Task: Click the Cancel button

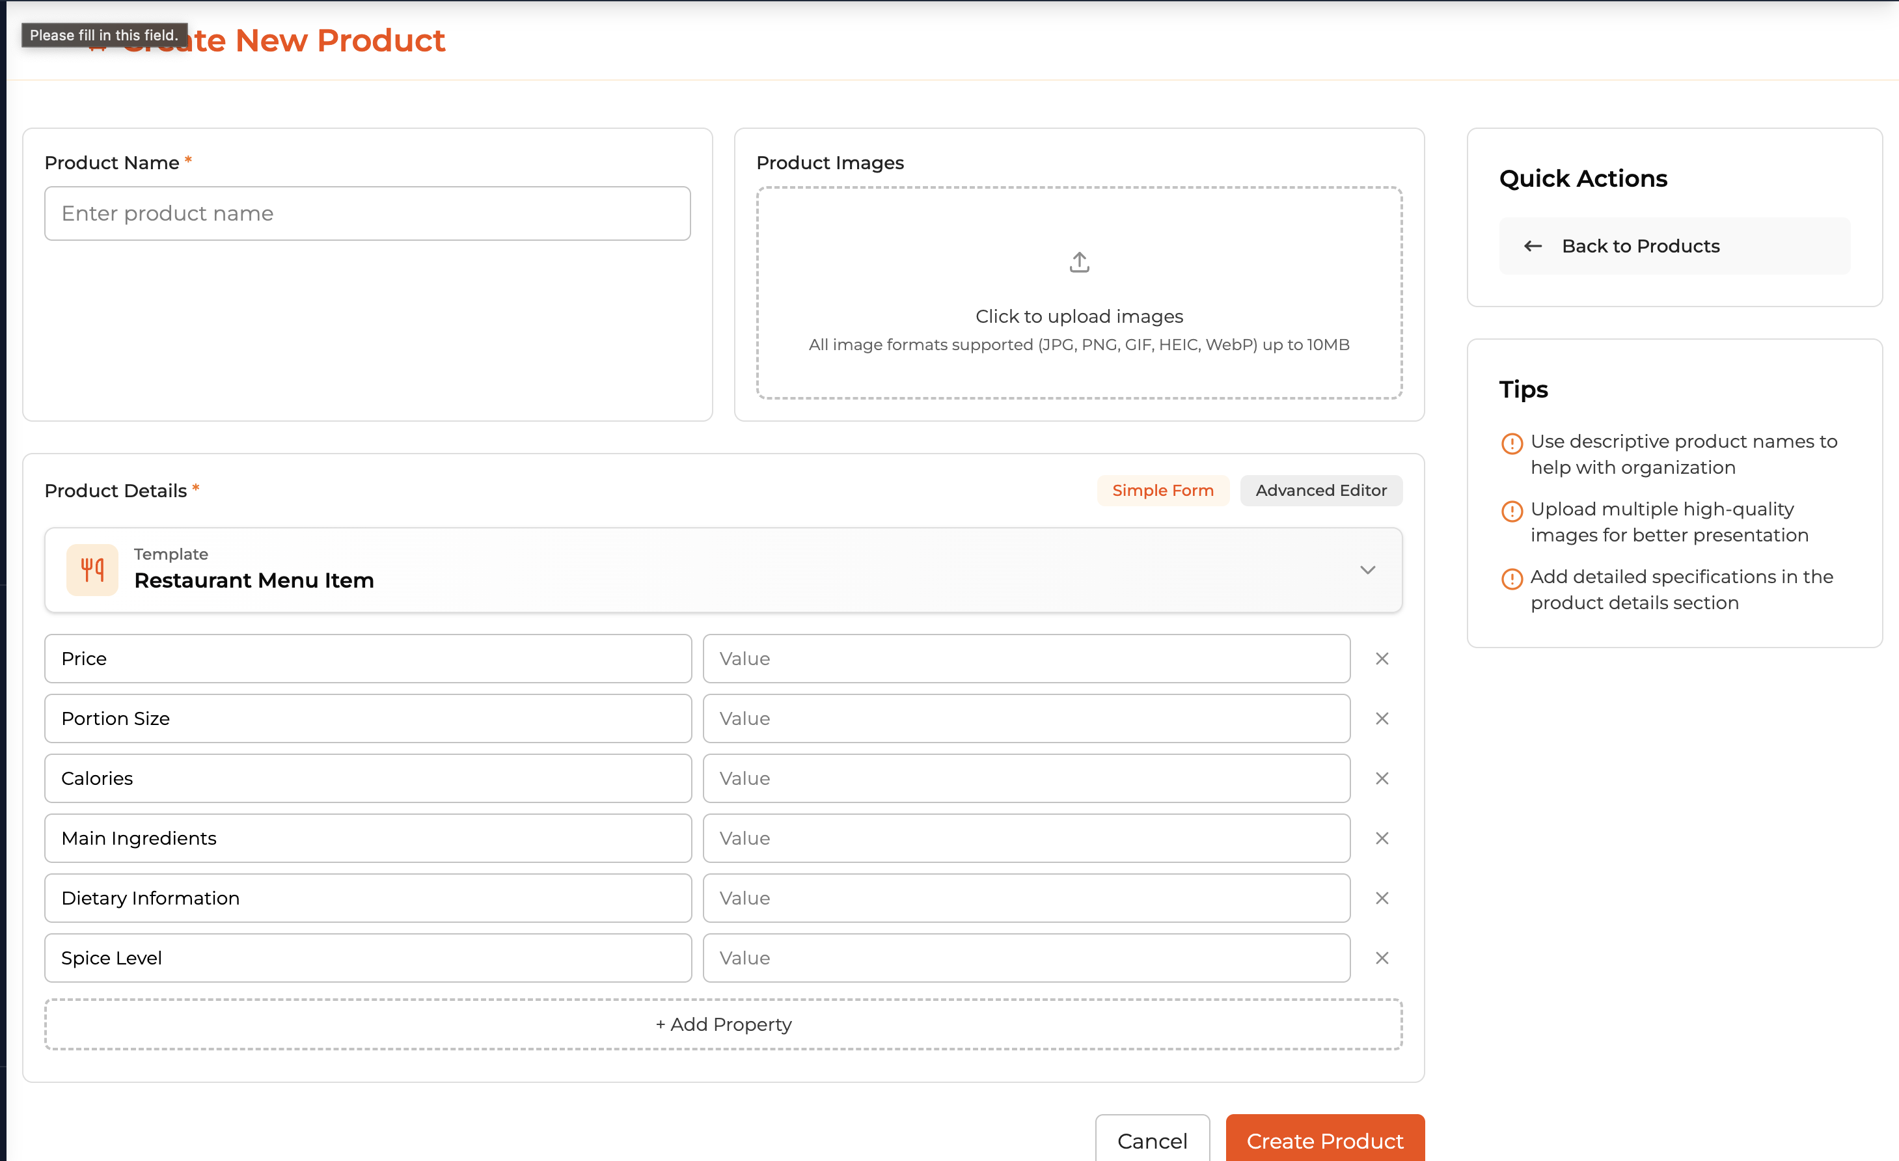Action: (x=1152, y=1141)
